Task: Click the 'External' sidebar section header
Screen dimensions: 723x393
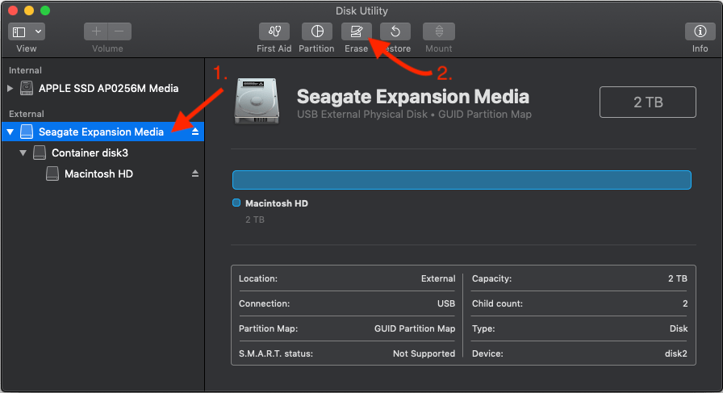Action: [x=27, y=114]
